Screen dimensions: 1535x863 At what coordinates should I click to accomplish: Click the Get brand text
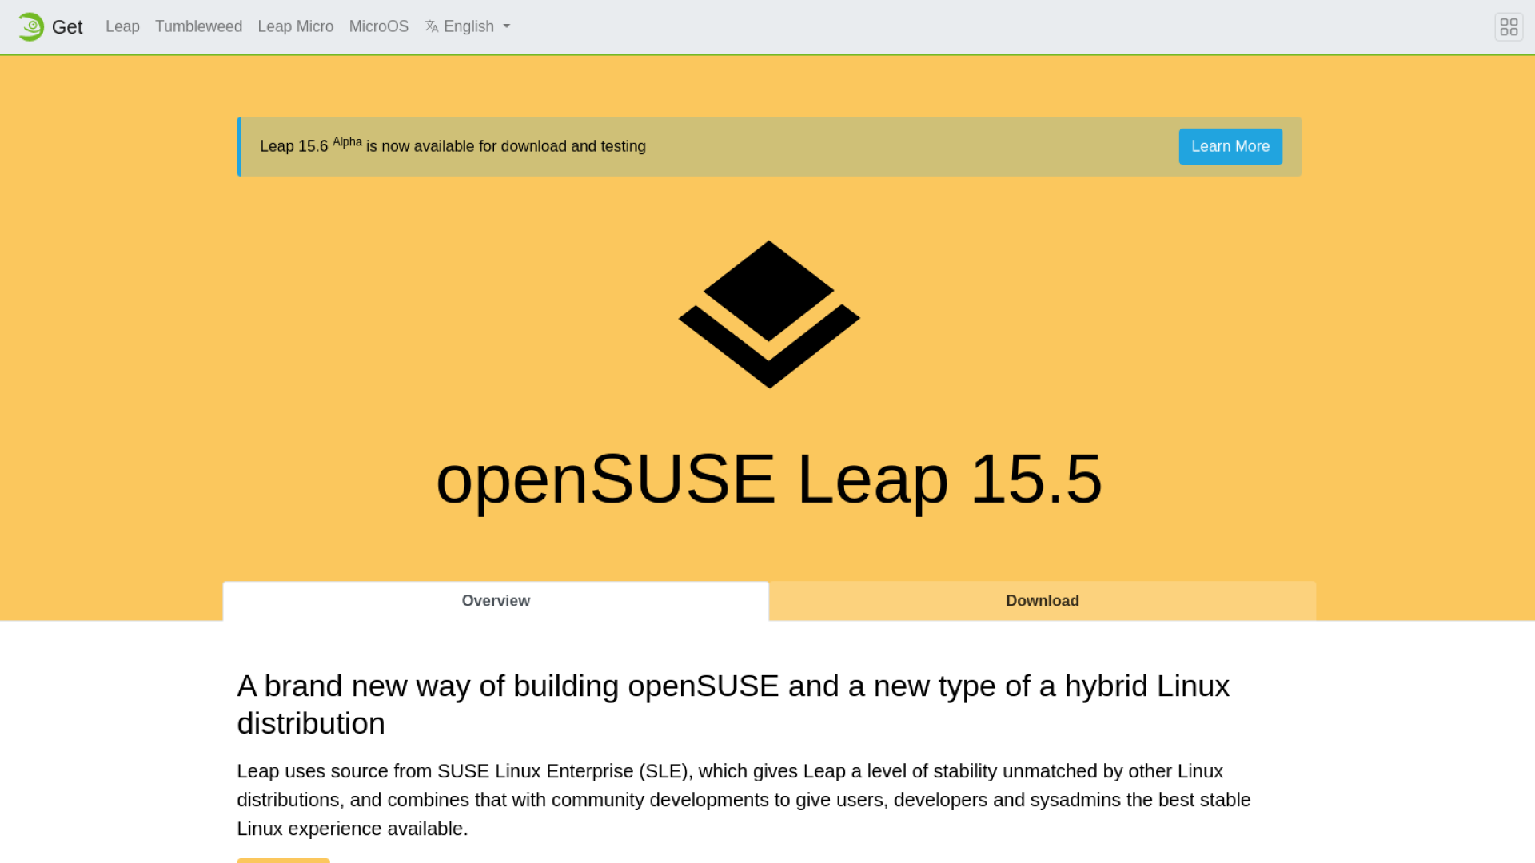tap(67, 27)
